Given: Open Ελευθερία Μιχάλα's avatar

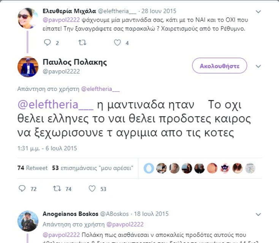Looking at the screenshot, I should point(28,18).
